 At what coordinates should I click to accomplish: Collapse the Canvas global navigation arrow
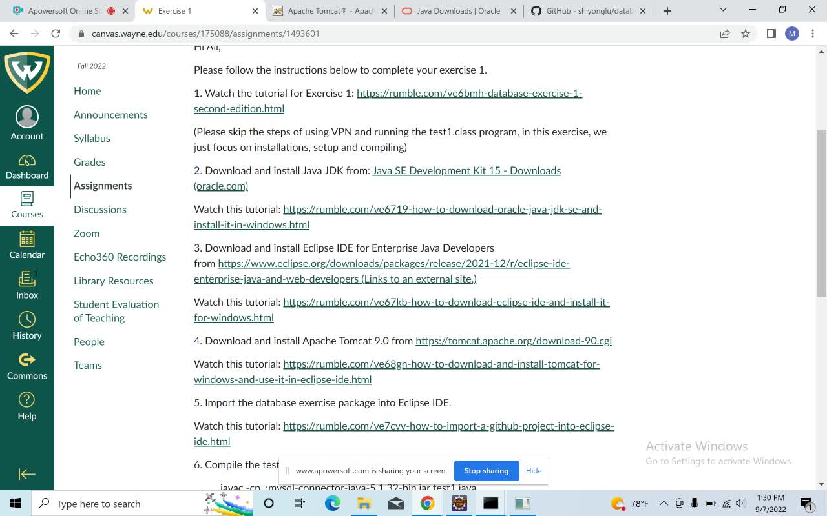click(x=27, y=474)
